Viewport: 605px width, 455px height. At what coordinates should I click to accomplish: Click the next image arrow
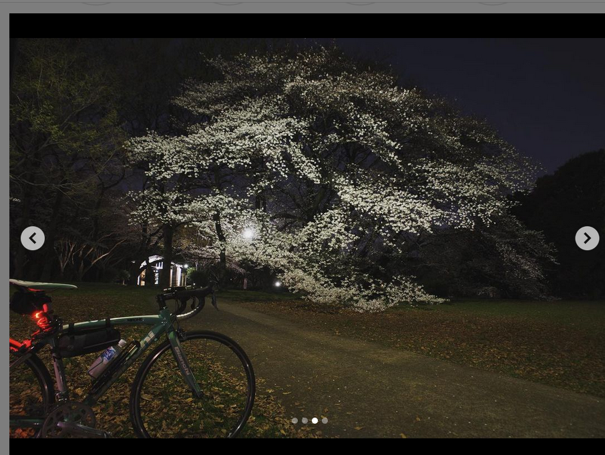point(587,238)
